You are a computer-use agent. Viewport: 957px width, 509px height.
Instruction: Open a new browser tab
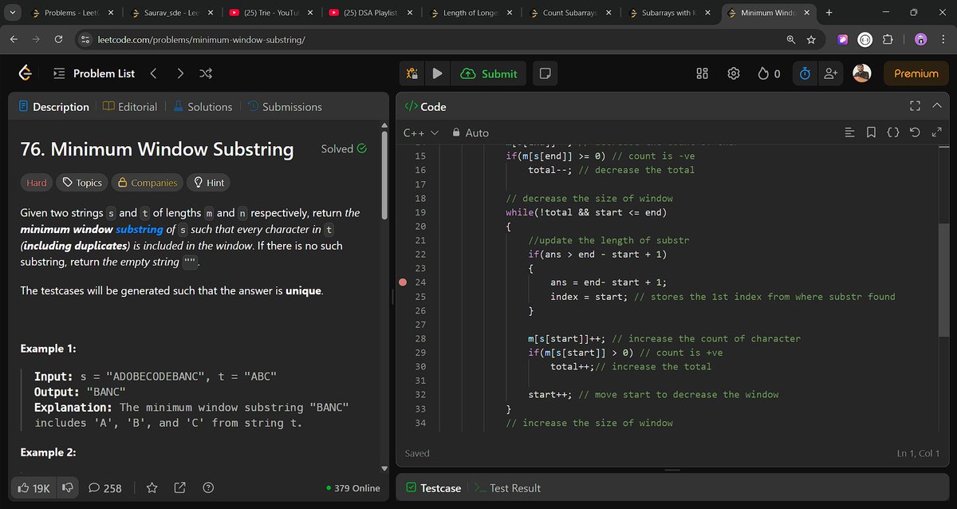[x=829, y=13]
